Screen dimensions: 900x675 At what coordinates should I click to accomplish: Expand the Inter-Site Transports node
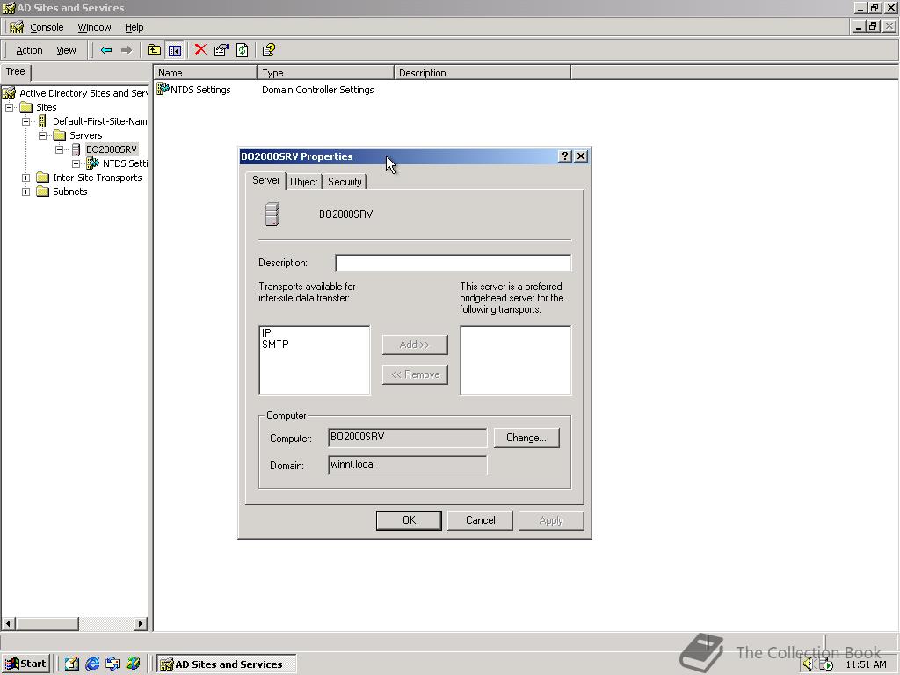coord(25,178)
